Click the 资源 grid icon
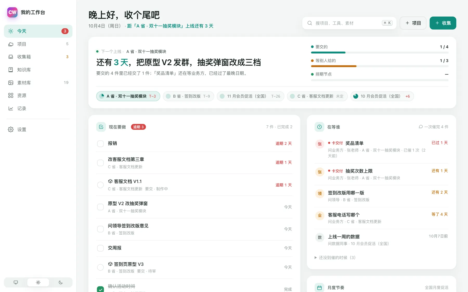The width and height of the screenshot is (468, 292). click(11, 96)
